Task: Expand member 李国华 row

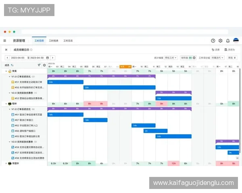Action: pos(6,163)
